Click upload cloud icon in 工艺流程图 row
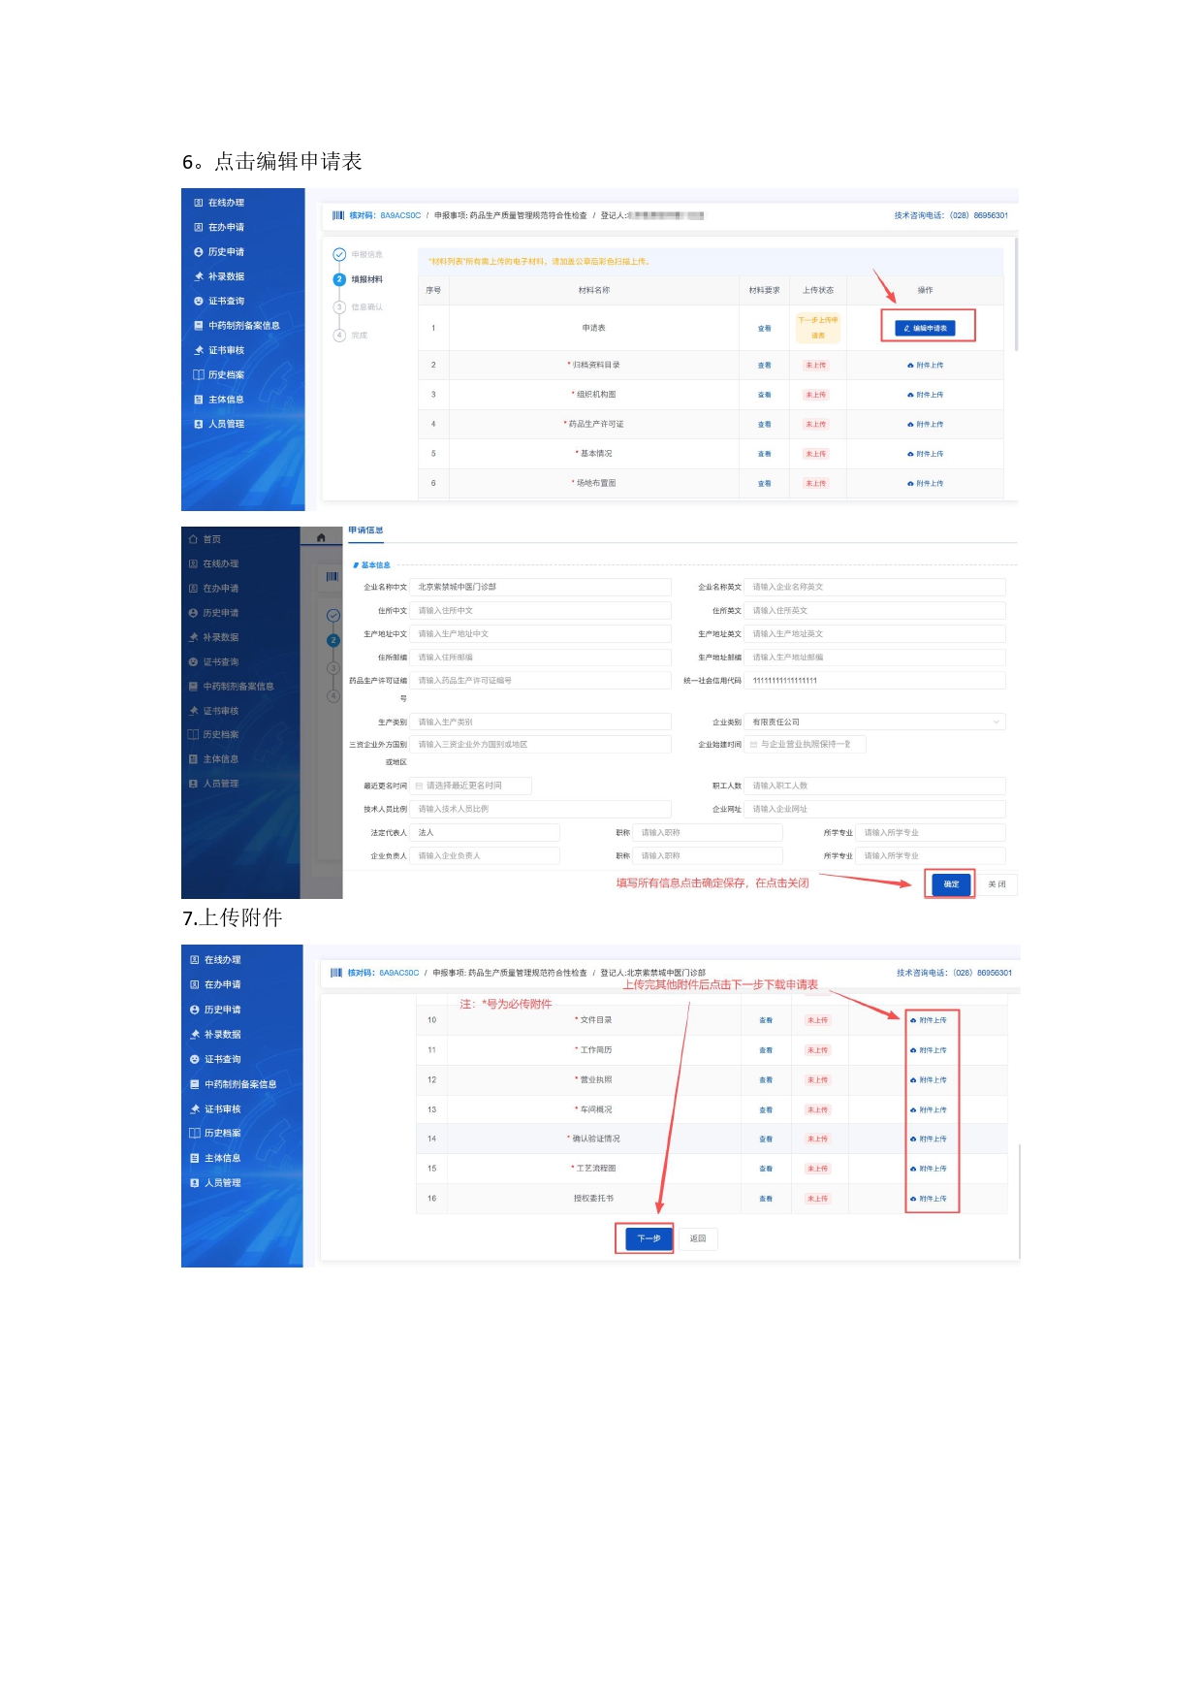 pyautogui.click(x=913, y=1169)
